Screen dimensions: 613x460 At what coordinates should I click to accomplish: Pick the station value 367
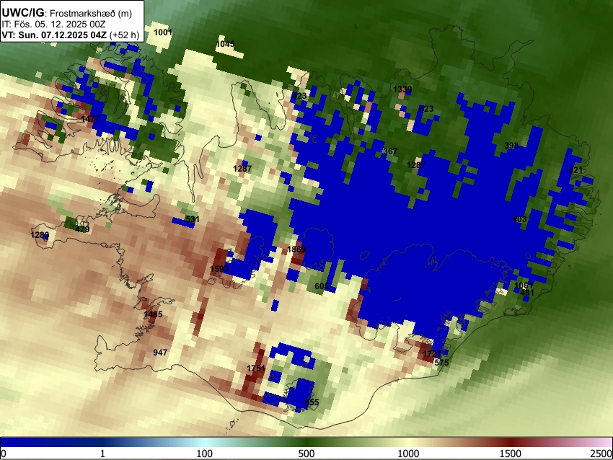390,151
